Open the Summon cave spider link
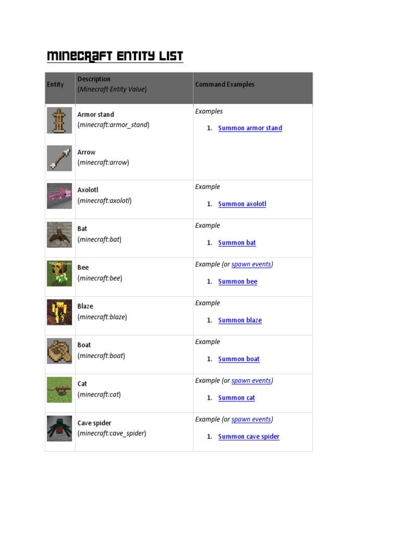This screenshot has height=533, width=399. pos(248,437)
